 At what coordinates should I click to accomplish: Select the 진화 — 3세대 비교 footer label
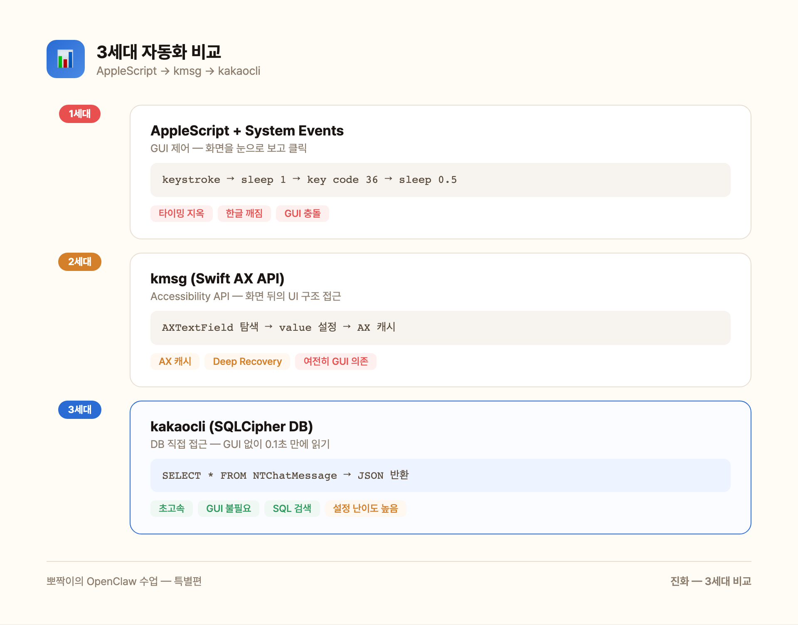coord(710,581)
